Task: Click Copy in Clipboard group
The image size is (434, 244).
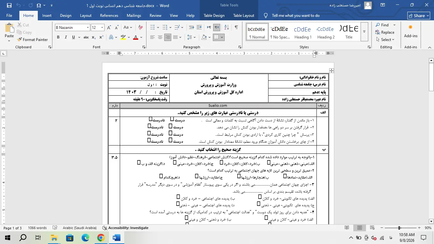Action: click(x=24, y=32)
